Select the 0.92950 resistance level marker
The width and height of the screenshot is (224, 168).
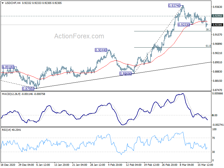[x=217, y=16]
